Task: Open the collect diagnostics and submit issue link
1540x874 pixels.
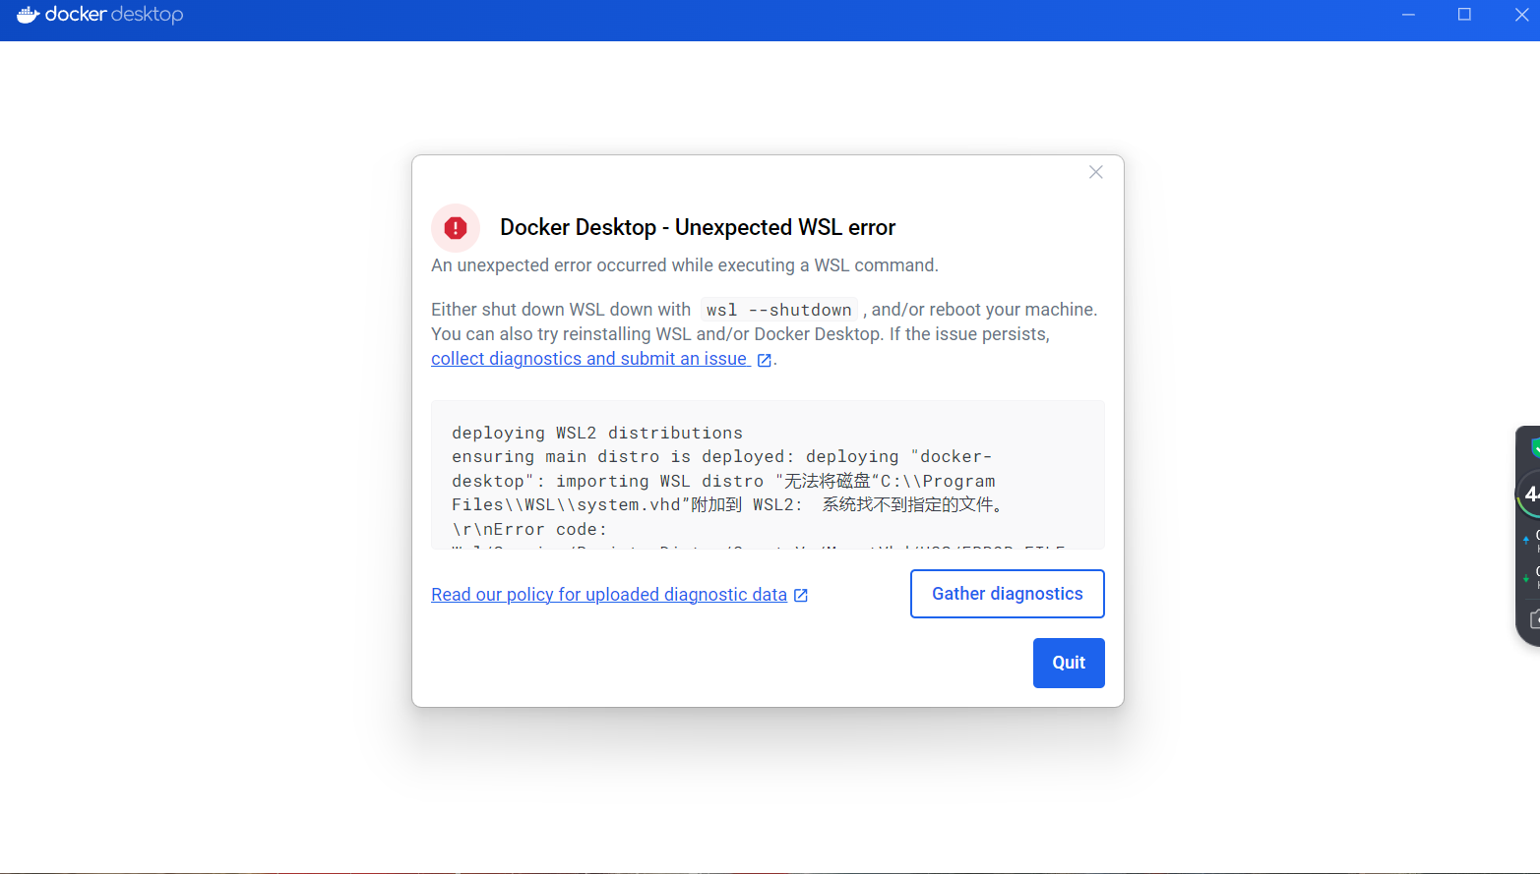Action: (x=590, y=359)
